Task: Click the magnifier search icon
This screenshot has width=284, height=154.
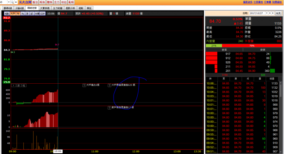Action: click(12, 2)
